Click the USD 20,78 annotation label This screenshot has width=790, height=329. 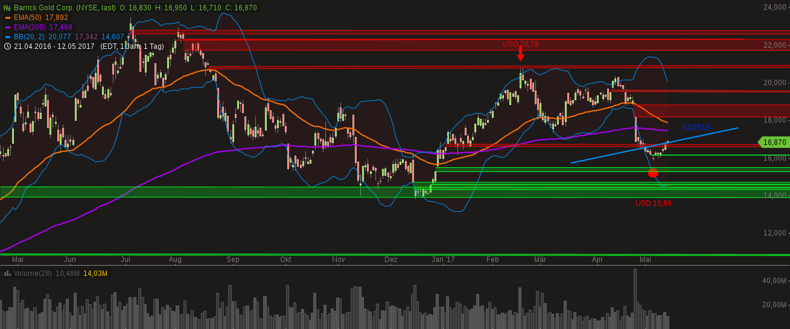pos(521,44)
